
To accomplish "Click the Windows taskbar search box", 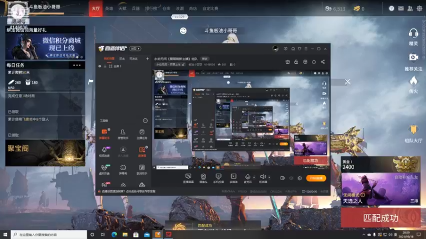I will tap(49, 234).
